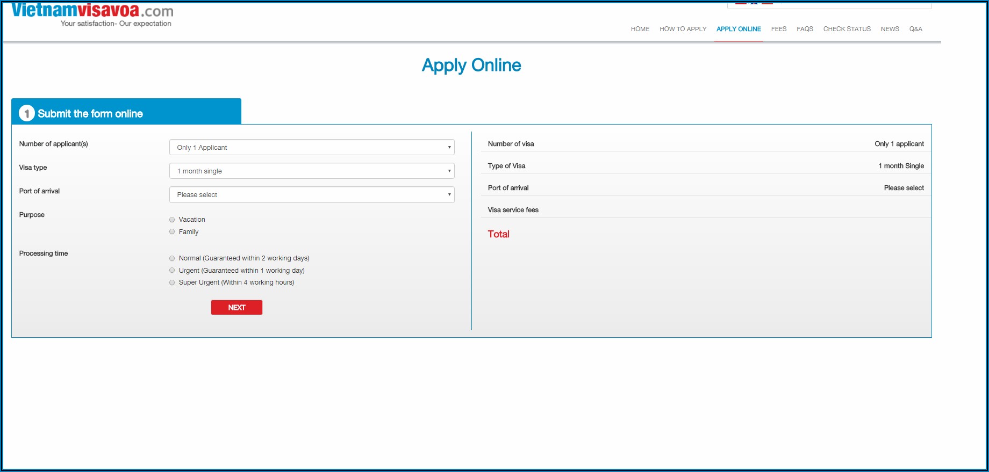This screenshot has width=989, height=472.
Task: Open the Q&A menu item
Action: [915, 29]
